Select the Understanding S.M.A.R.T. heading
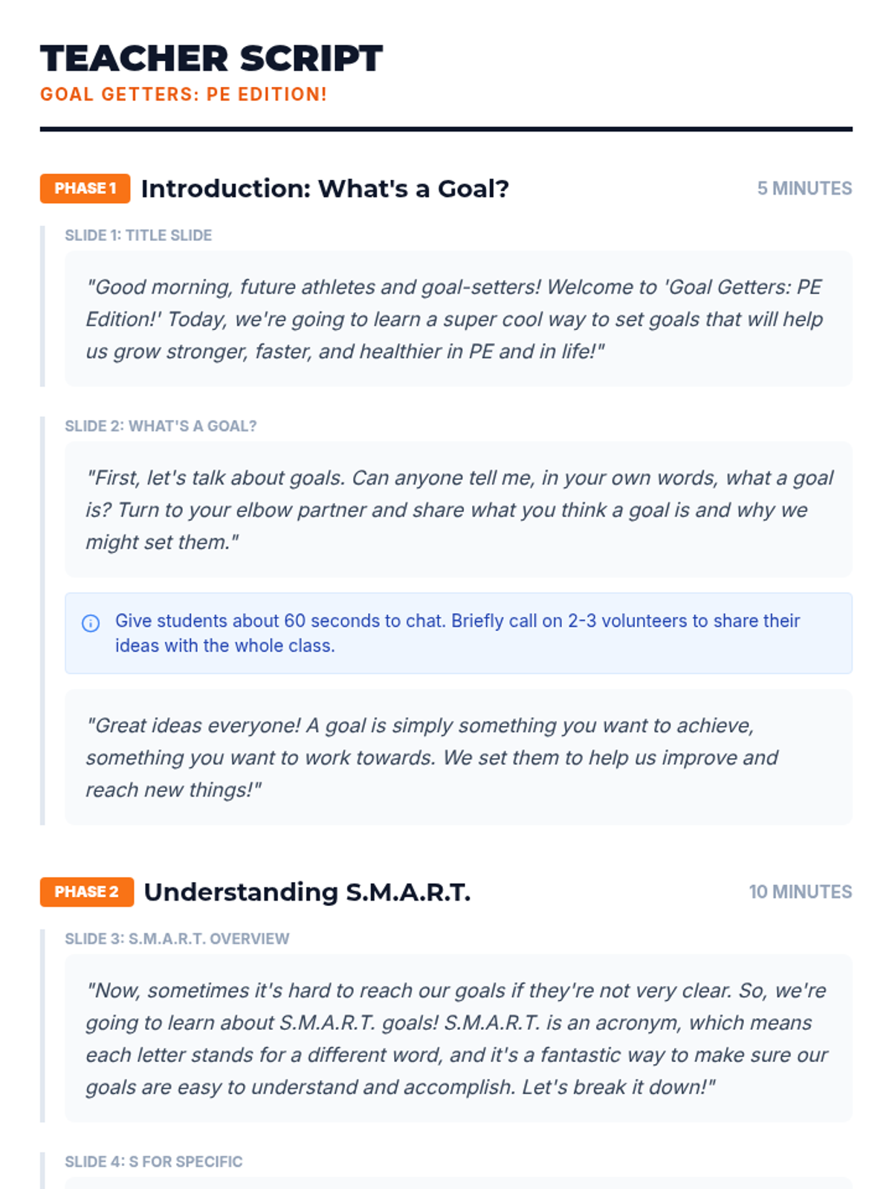This screenshot has width=892, height=1189. click(307, 892)
